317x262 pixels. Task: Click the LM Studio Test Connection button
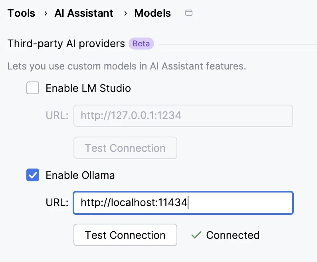tap(125, 148)
